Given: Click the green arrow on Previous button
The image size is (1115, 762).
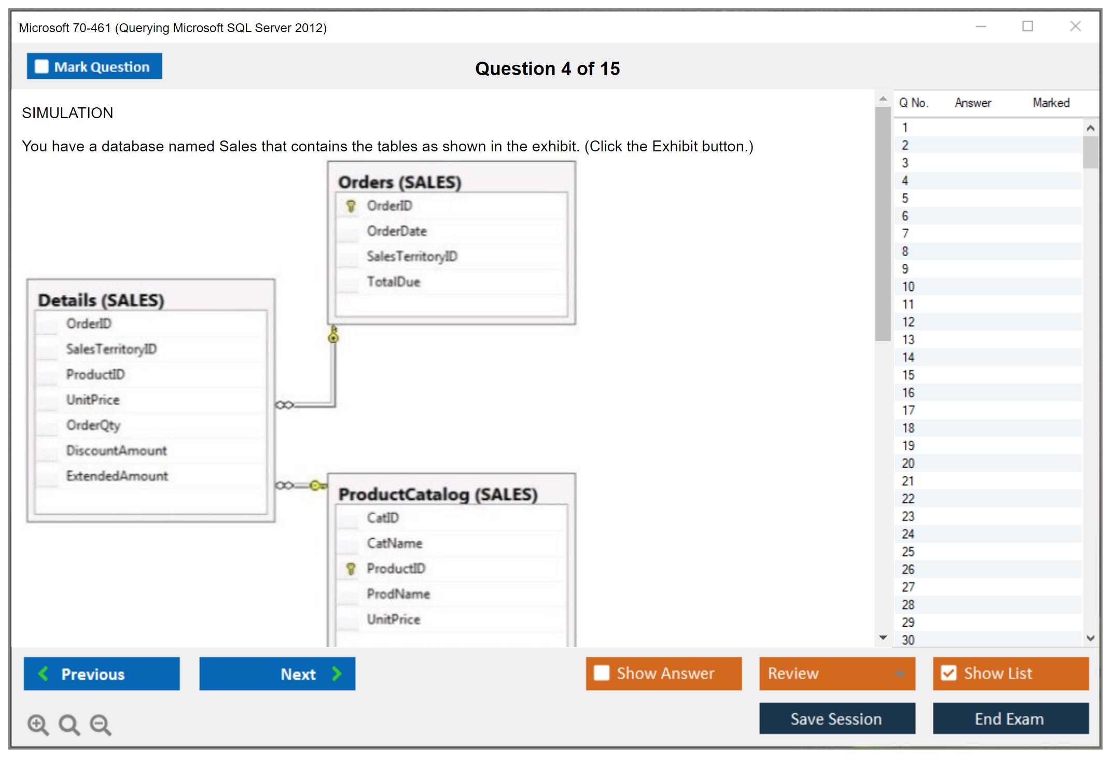Looking at the screenshot, I should 44,673.
